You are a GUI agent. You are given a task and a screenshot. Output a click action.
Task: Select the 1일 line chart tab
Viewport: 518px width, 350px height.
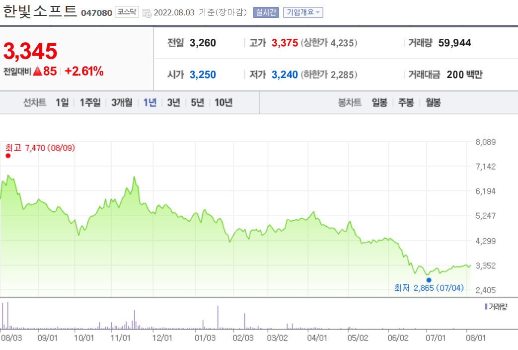tap(62, 102)
